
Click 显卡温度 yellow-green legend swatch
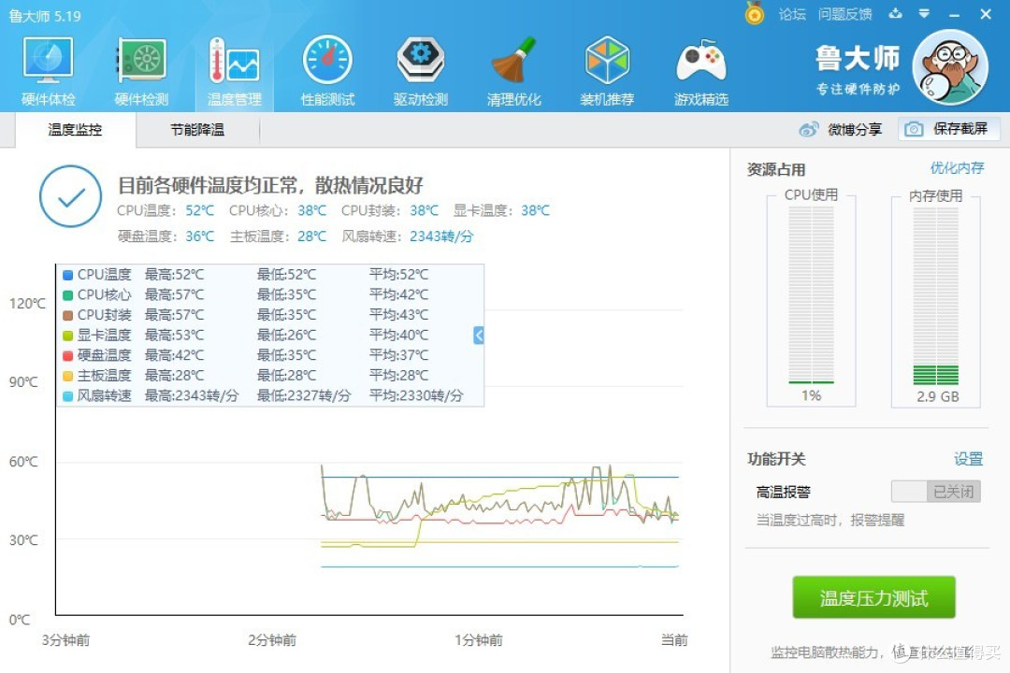click(67, 336)
